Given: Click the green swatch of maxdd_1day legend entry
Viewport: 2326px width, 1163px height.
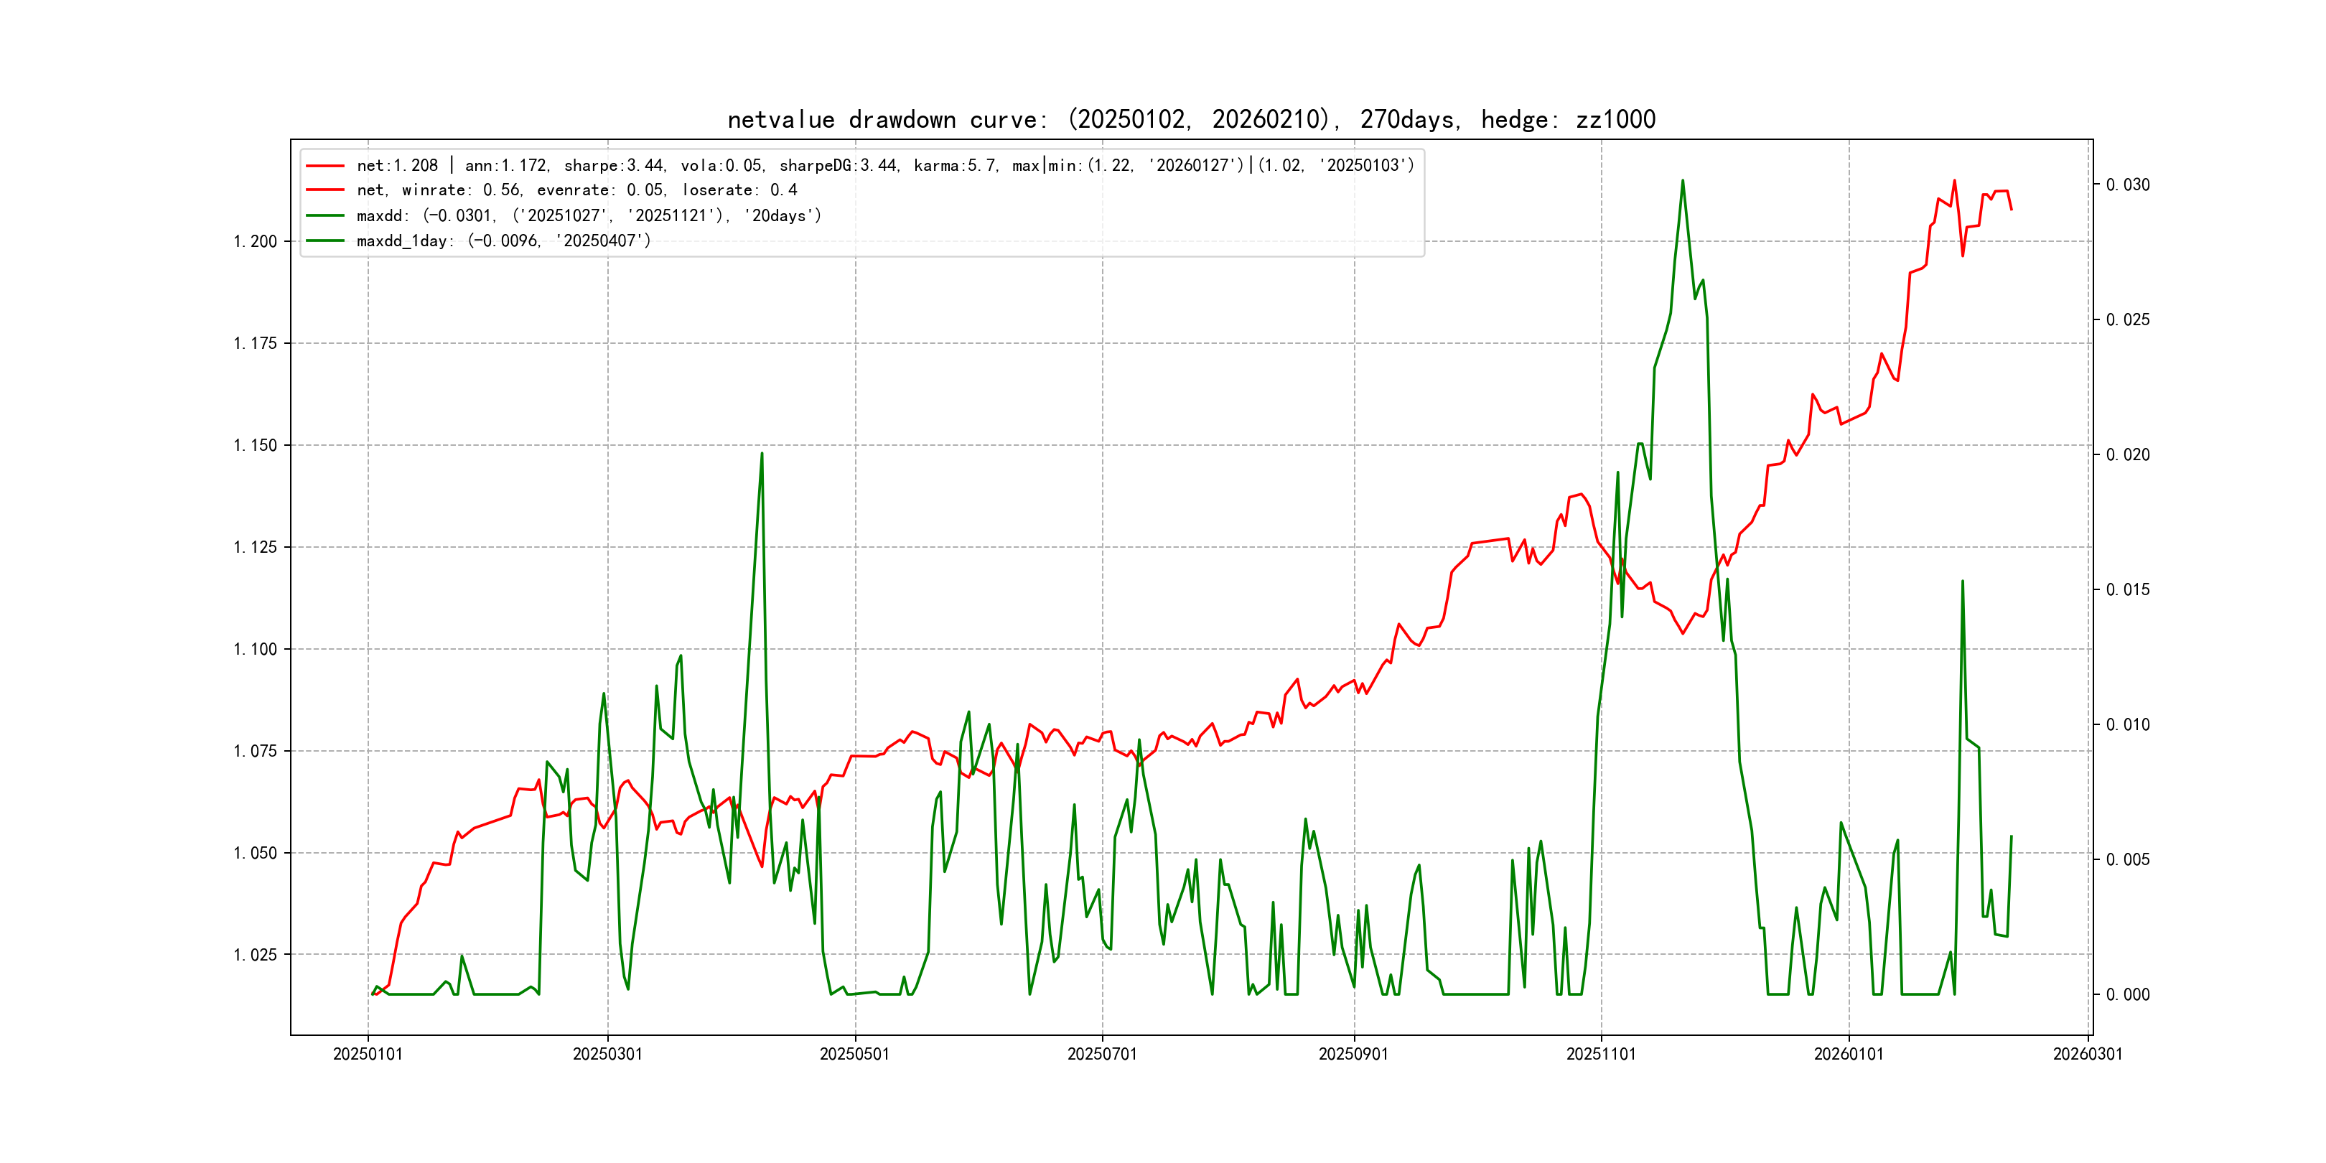Looking at the screenshot, I should pyautogui.click(x=325, y=241).
